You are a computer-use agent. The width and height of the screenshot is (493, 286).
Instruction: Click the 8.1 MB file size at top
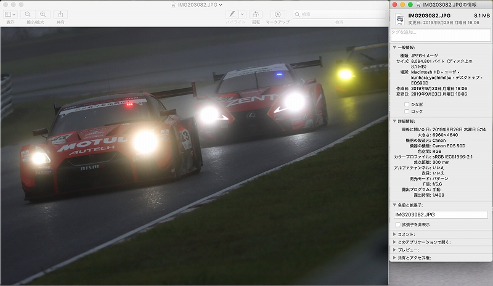coord(481,15)
